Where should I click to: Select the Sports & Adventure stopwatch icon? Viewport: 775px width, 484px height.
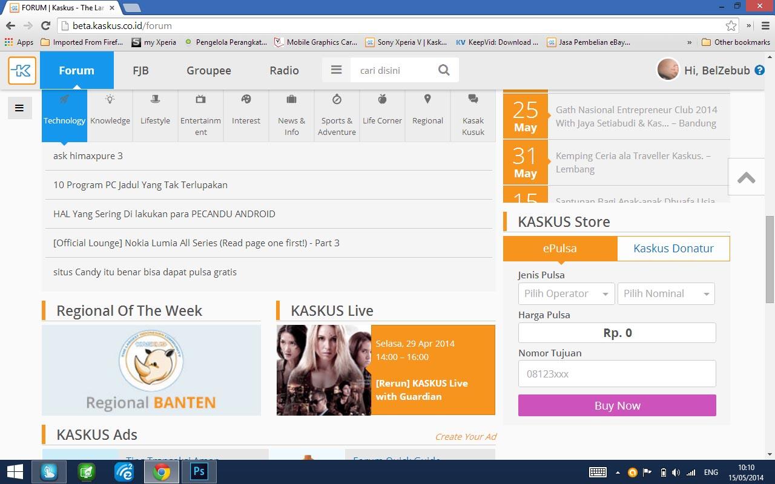point(337,99)
